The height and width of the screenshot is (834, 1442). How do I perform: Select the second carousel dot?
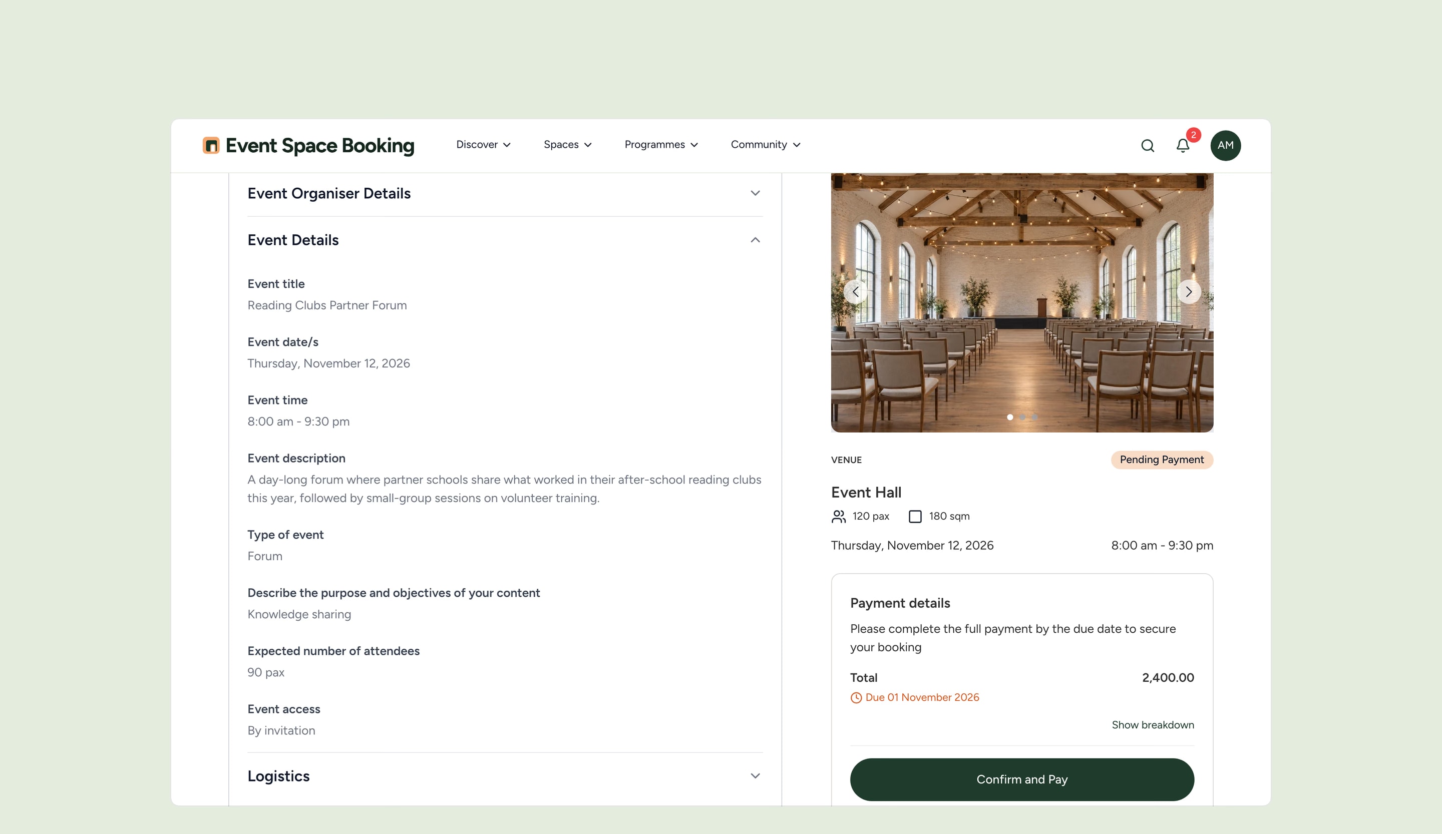1022,417
